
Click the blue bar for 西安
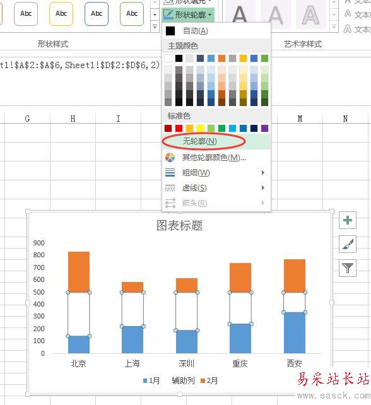(295, 332)
